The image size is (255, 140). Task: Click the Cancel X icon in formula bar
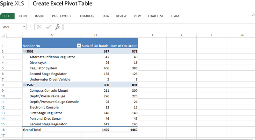point(39,27)
